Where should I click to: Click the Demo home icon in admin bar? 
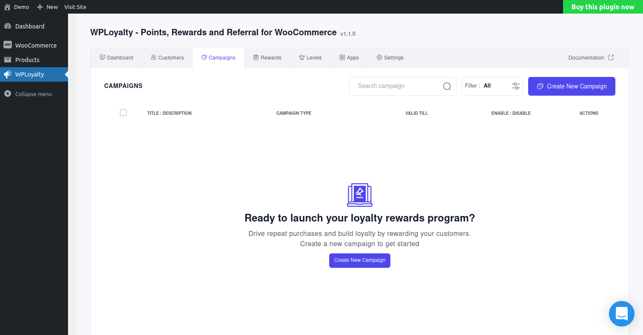point(7,7)
